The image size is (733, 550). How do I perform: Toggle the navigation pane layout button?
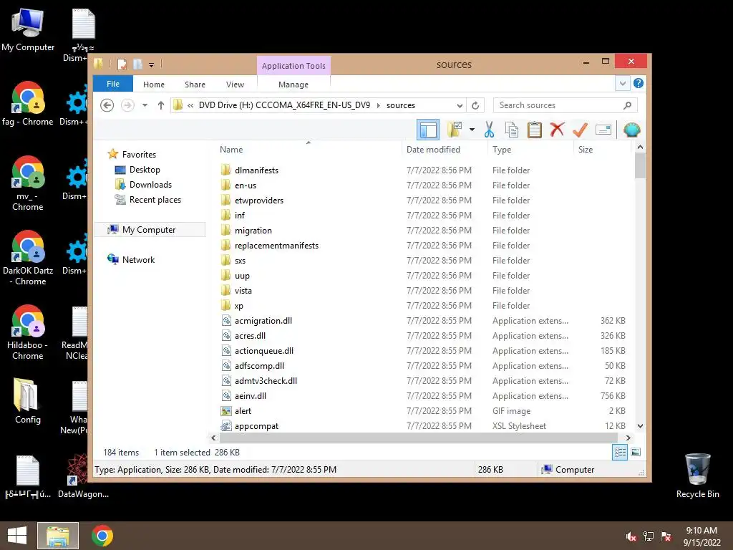[x=428, y=130]
